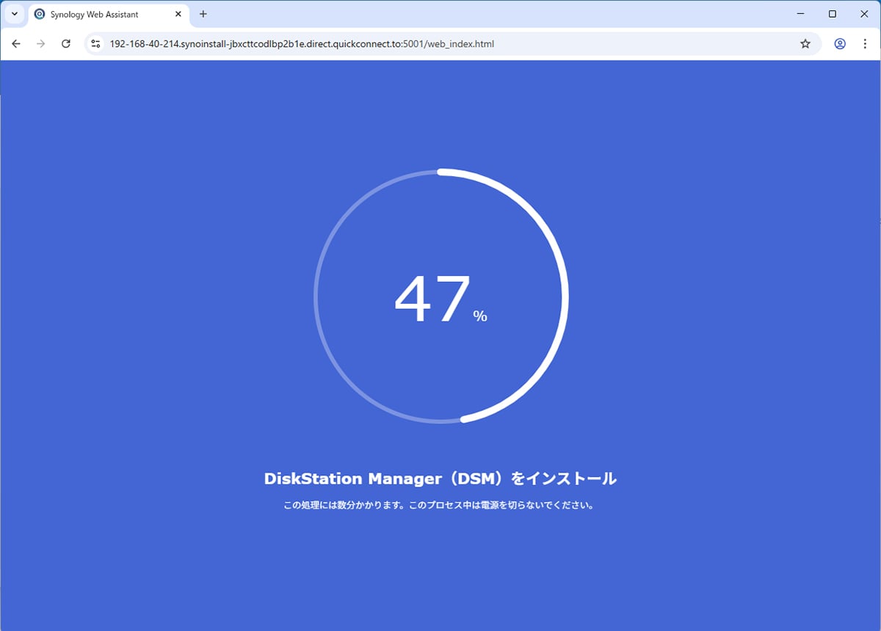The image size is (881, 631).
Task: Maximize the browser window
Action: 833,14
